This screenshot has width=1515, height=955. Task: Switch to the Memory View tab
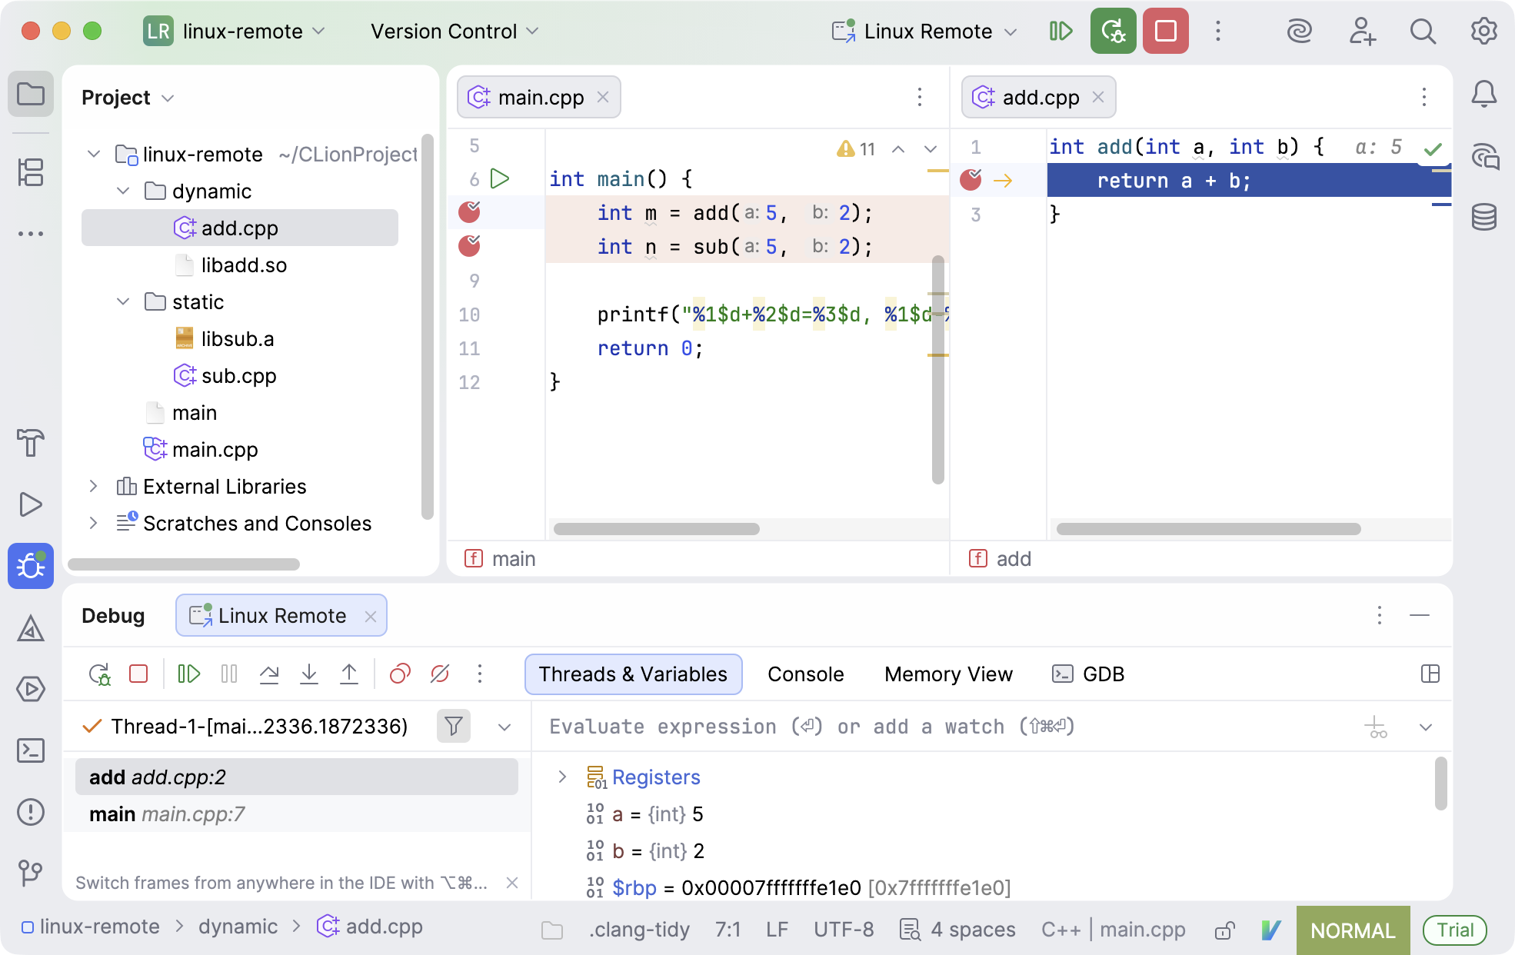pos(948,674)
